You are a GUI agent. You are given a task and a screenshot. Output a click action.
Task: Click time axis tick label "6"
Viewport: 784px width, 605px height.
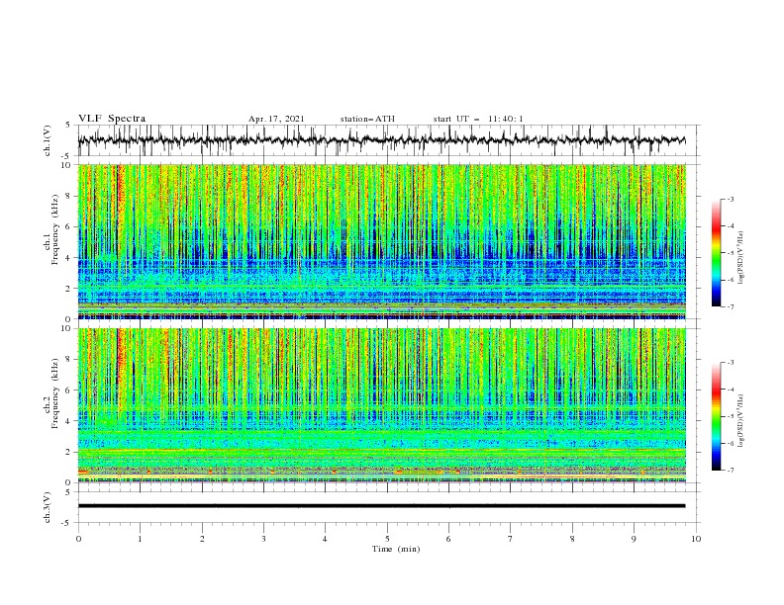click(x=448, y=539)
